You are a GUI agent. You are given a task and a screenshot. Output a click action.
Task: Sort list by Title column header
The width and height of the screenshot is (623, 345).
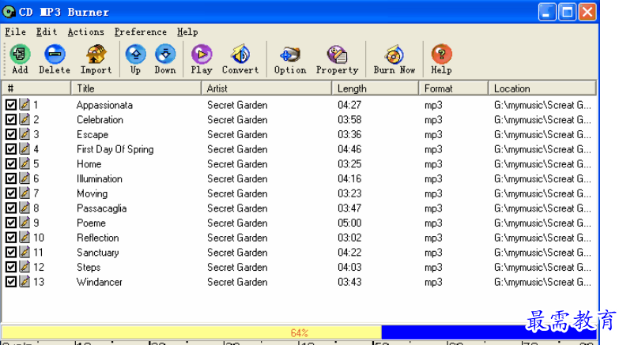click(x=136, y=88)
